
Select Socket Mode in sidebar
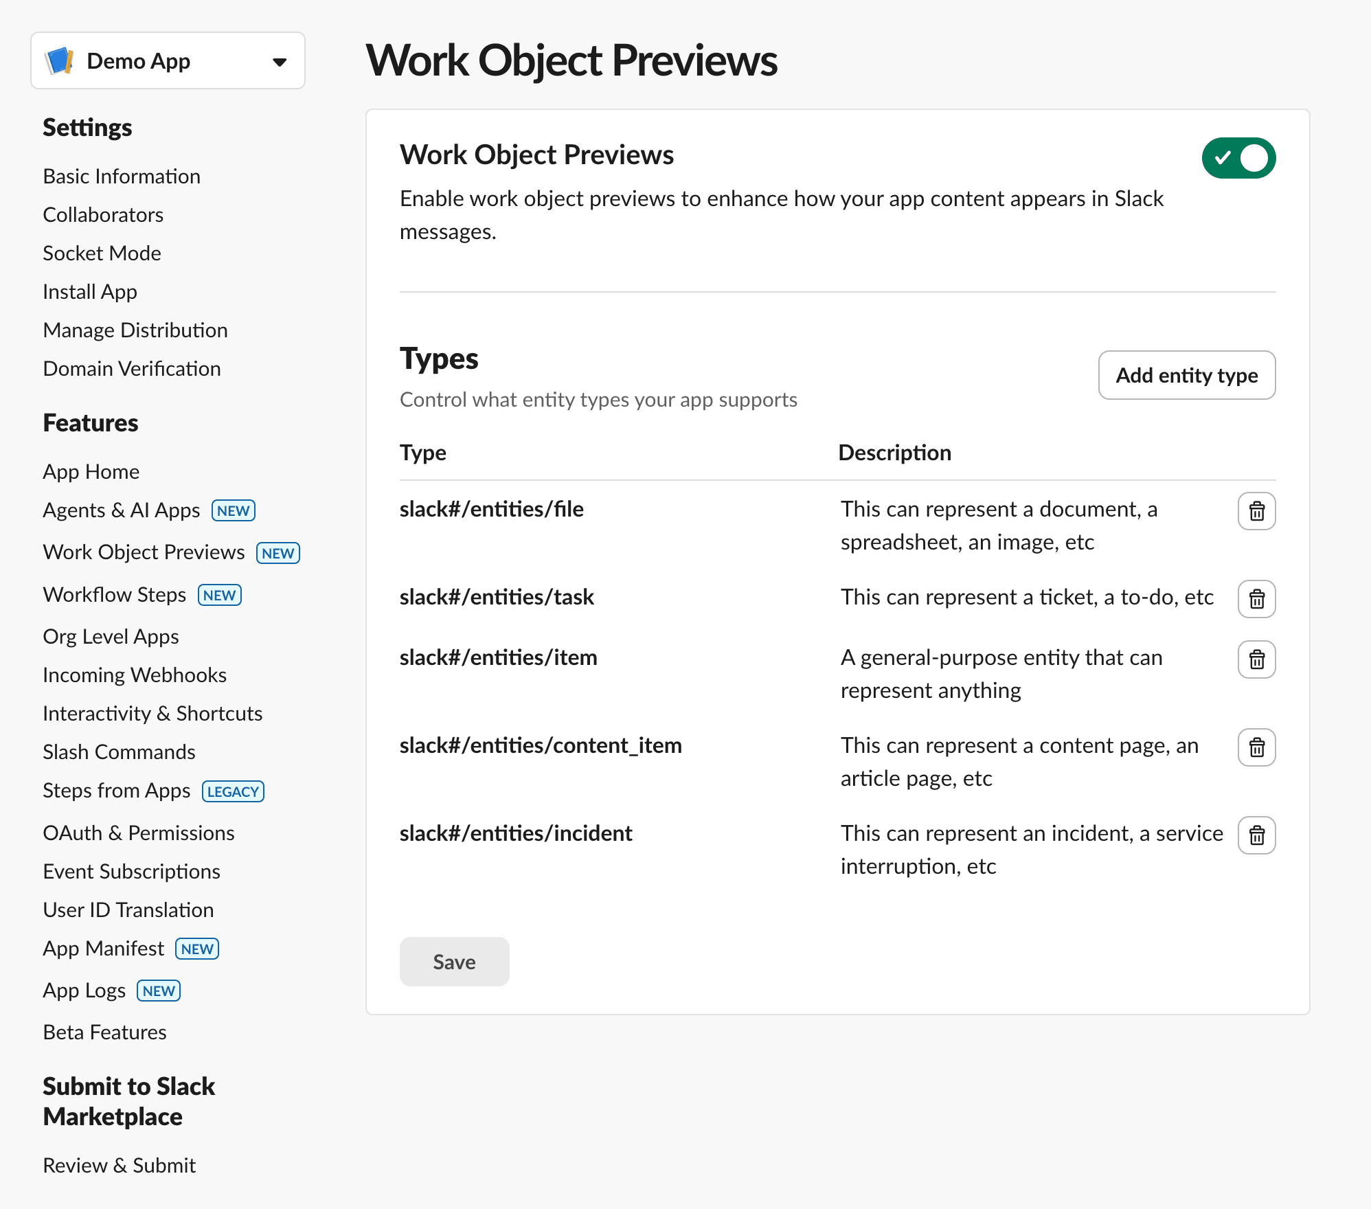click(102, 253)
